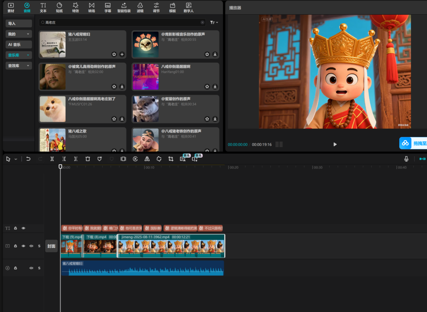Expand the 音效库 sound effects dropdown
427x312 pixels.
point(19,66)
